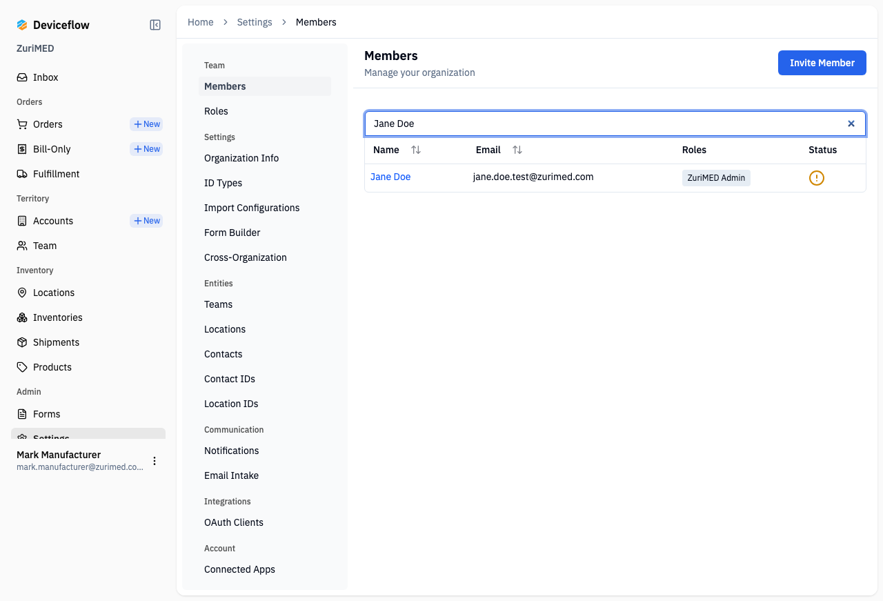The width and height of the screenshot is (883, 601).
Task: Click the Locations pin icon
Action: [22, 293]
